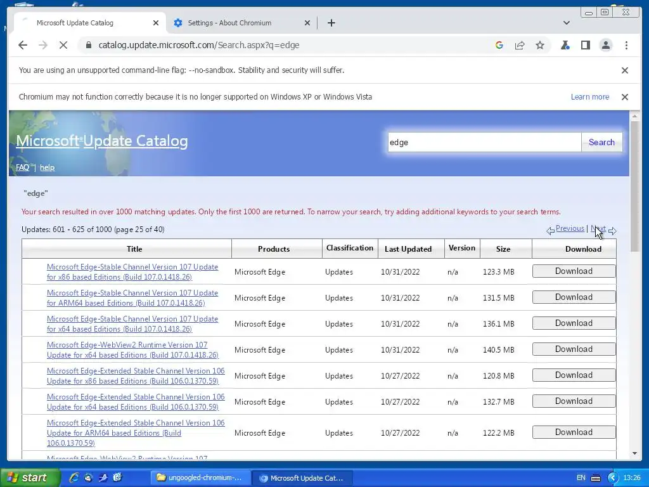Click the lock icon in address bar
This screenshot has height=487, width=649.
click(x=89, y=45)
